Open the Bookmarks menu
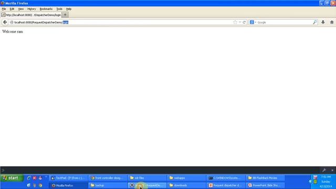The height and width of the screenshot is (189, 336). point(46,9)
